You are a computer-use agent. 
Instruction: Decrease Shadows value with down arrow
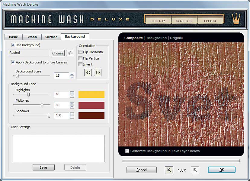[x=72, y=117]
